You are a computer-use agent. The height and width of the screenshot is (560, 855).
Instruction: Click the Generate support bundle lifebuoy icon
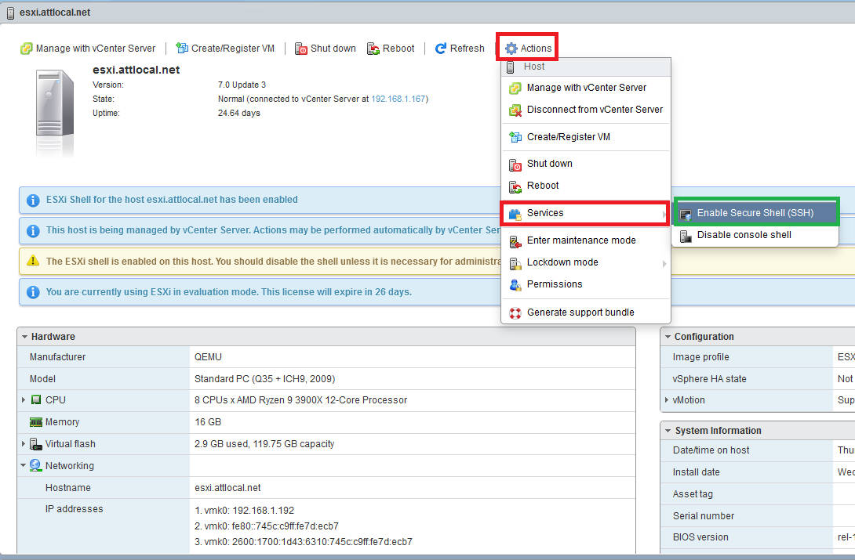pos(515,313)
